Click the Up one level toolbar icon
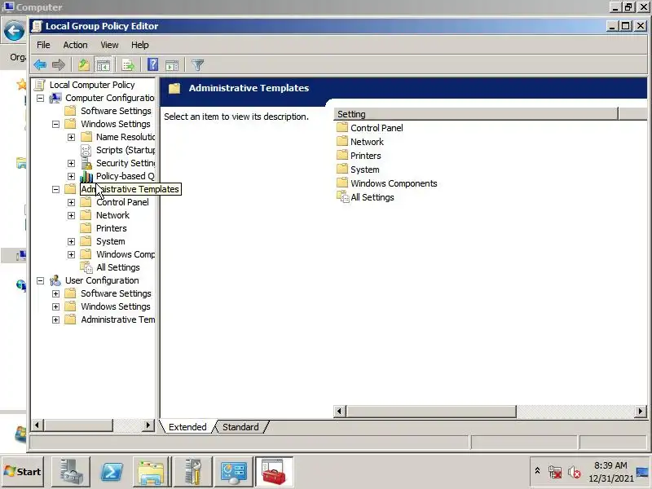Viewport: 652px width, 489px height. 84,65
